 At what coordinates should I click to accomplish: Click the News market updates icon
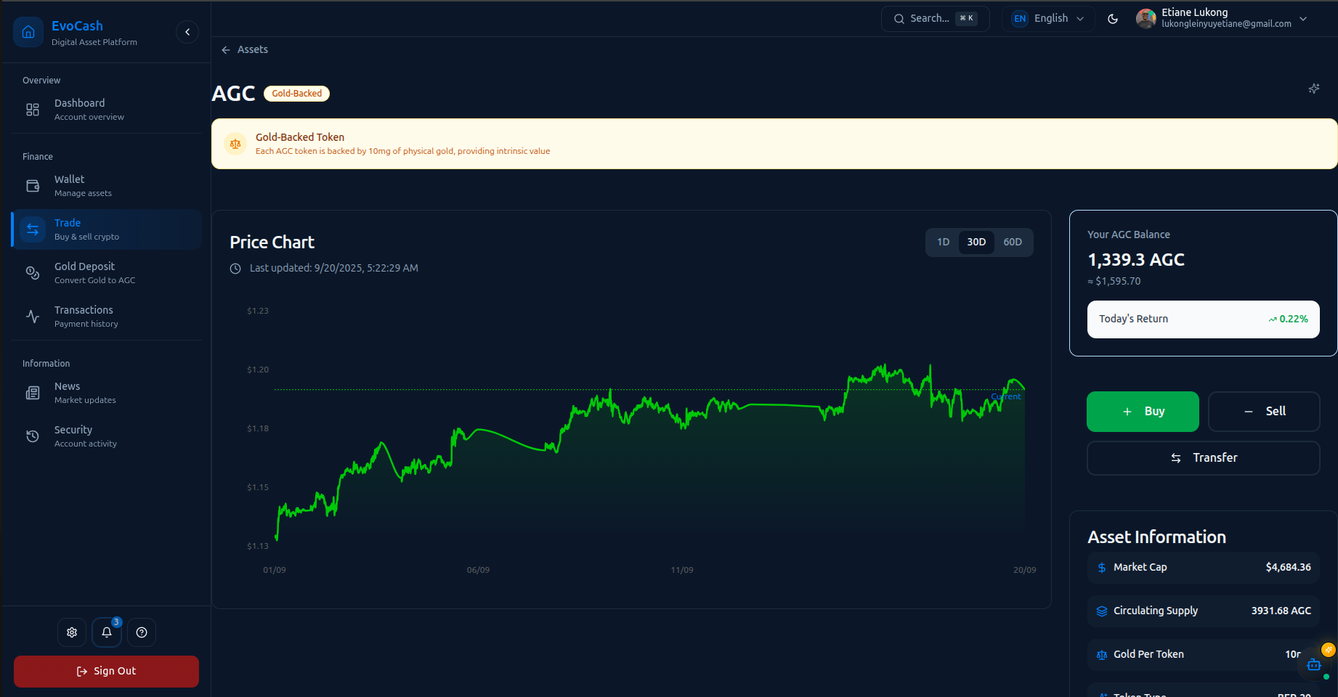pyautogui.click(x=32, y=392)
